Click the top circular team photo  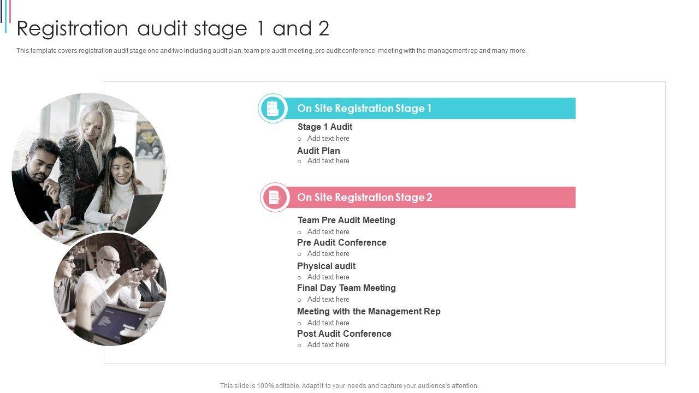click(x=88, y=164)
